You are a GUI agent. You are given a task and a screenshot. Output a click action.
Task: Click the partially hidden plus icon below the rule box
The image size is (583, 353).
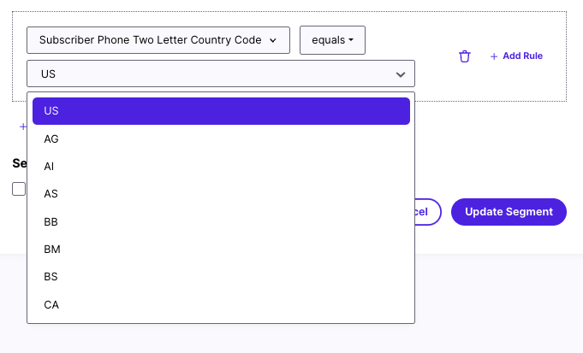pos(22,126)
